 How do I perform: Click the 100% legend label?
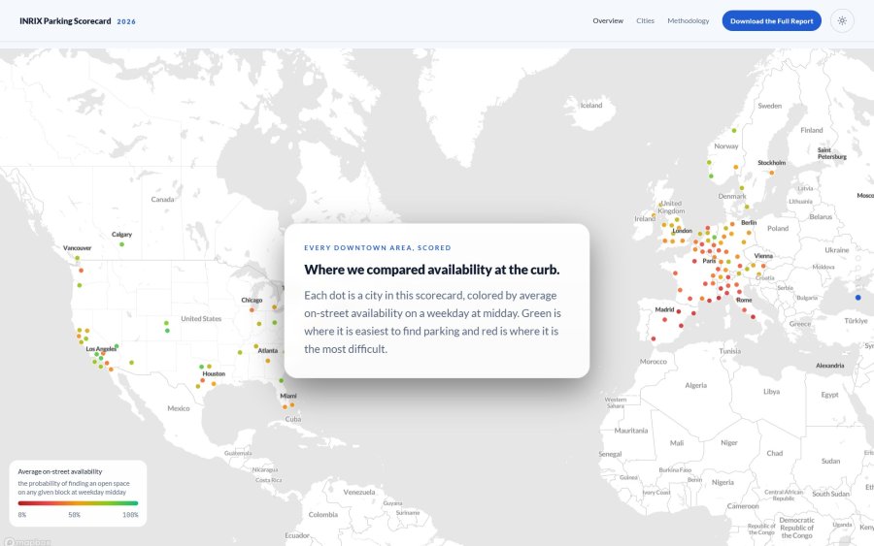[130, 515]
